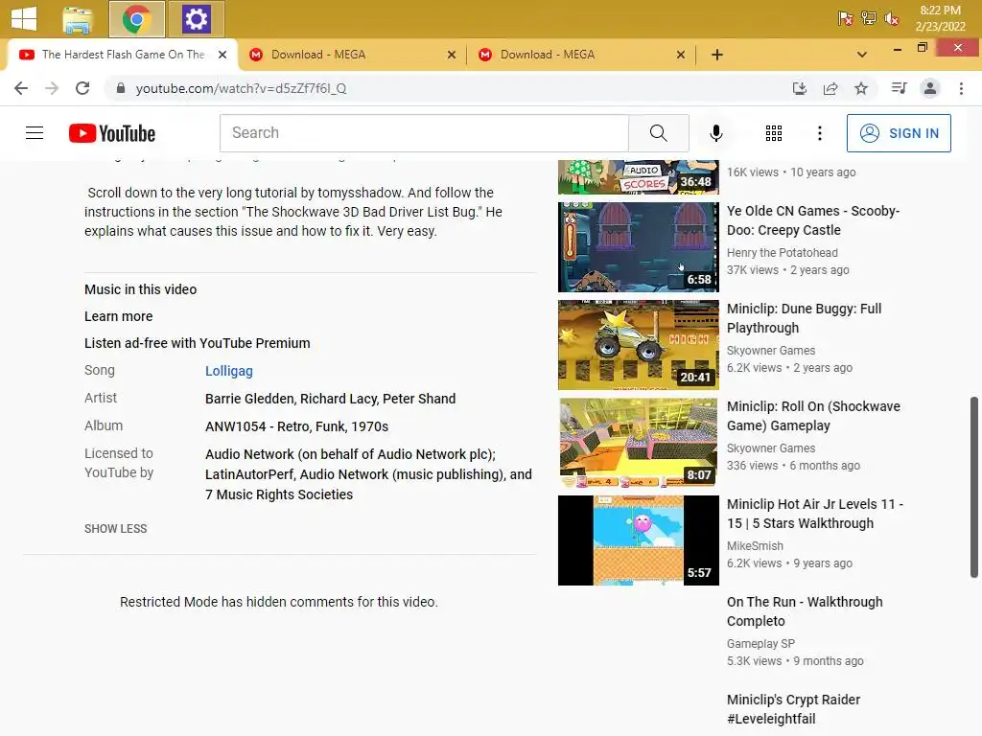Image resolution: width=982 pixels, height=736 pixels.
Task: Open Miniclip Hot Air Jr Levels title
Action: [815, 514]
